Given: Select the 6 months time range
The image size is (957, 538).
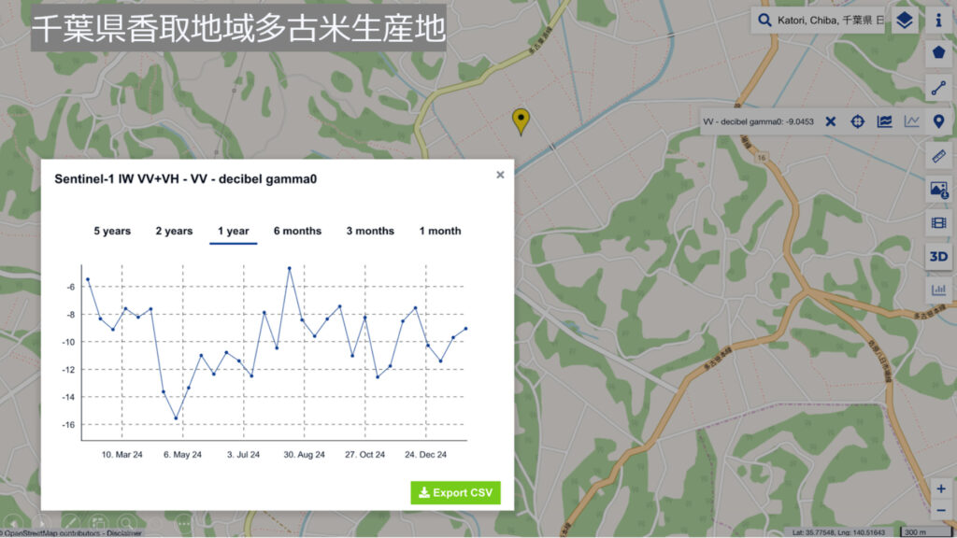Looking at the screenshot, I should point(297,231).
